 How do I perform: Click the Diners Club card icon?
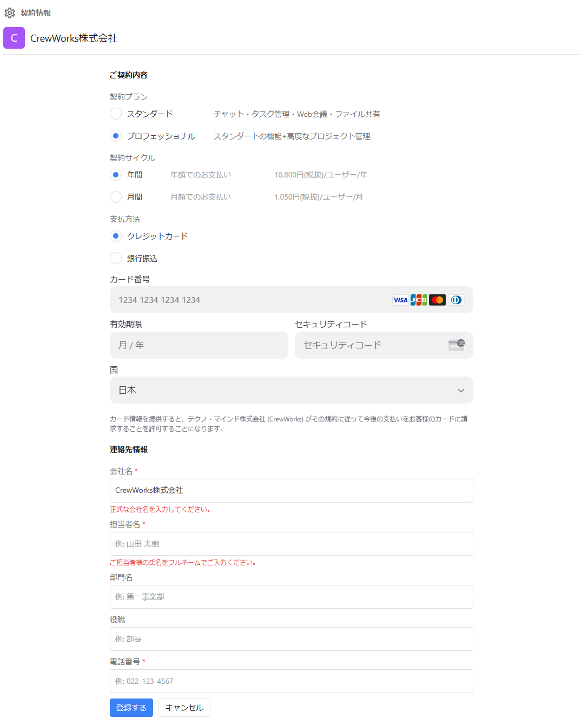click(x=456, y=300)
